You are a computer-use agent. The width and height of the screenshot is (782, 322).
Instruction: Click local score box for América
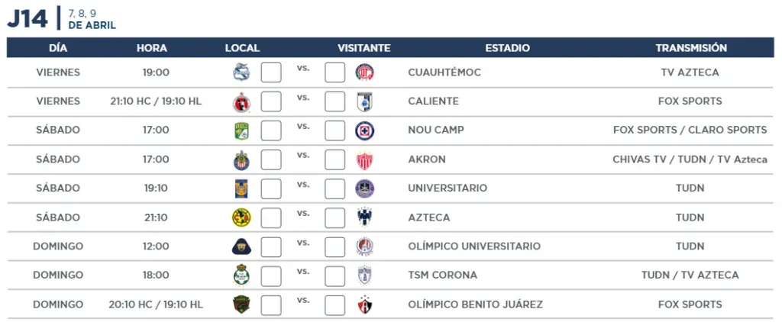pos(271,217)
